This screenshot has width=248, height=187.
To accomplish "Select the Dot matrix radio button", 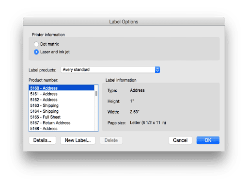I will point(36,44).
